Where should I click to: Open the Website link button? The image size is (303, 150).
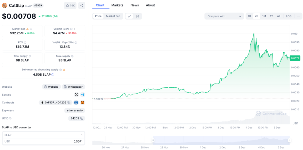pyautogui.click(x=51, y=87)
